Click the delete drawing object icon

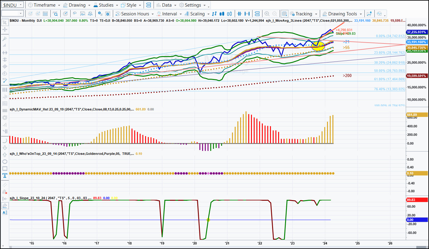(x=5, y=191)
